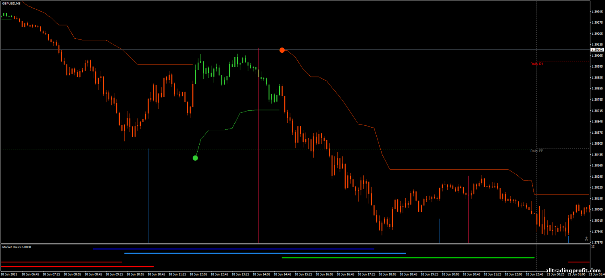The image size is (605, 278).
Task: Click the 1.37875 price scale value
Action: [597, 243]
